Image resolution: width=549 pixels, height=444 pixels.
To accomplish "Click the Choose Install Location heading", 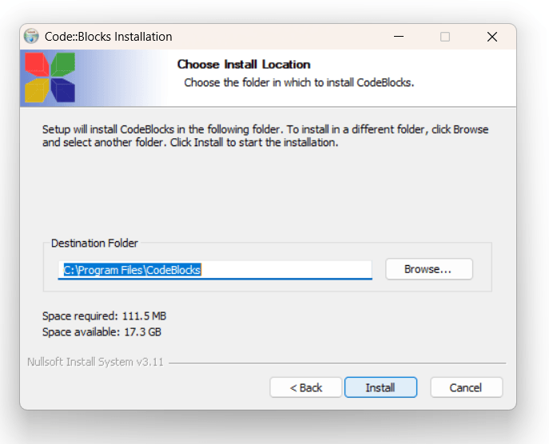I will click(244, 65).
